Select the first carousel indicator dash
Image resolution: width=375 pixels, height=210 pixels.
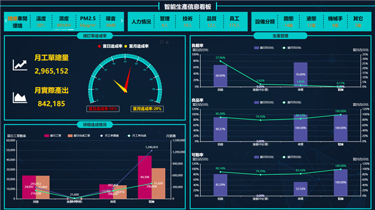[x=57, y=29]
